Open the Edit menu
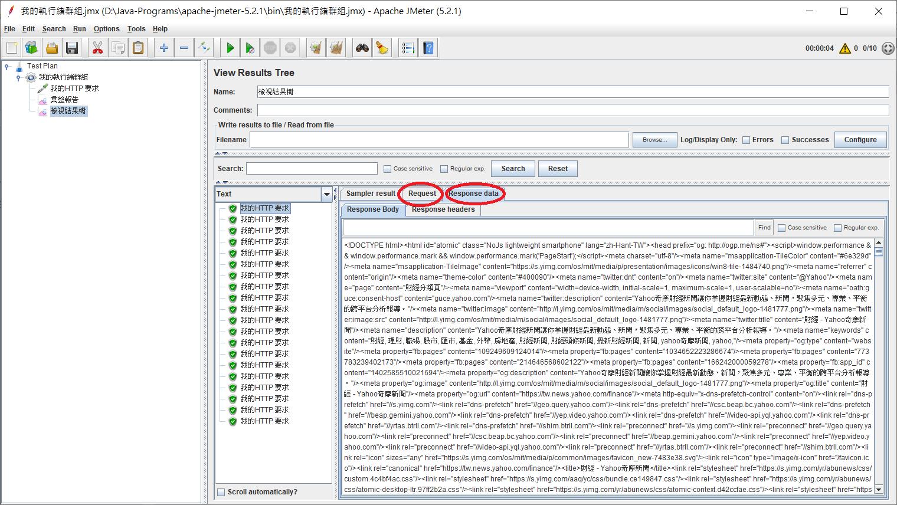This screenshot has height=505, width=897. pos(28,28)
